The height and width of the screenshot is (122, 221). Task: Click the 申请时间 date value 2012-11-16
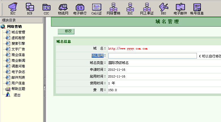[x=117, y=70]
